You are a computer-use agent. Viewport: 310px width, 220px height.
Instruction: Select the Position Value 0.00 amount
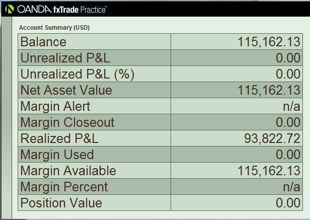pos(288,203)
